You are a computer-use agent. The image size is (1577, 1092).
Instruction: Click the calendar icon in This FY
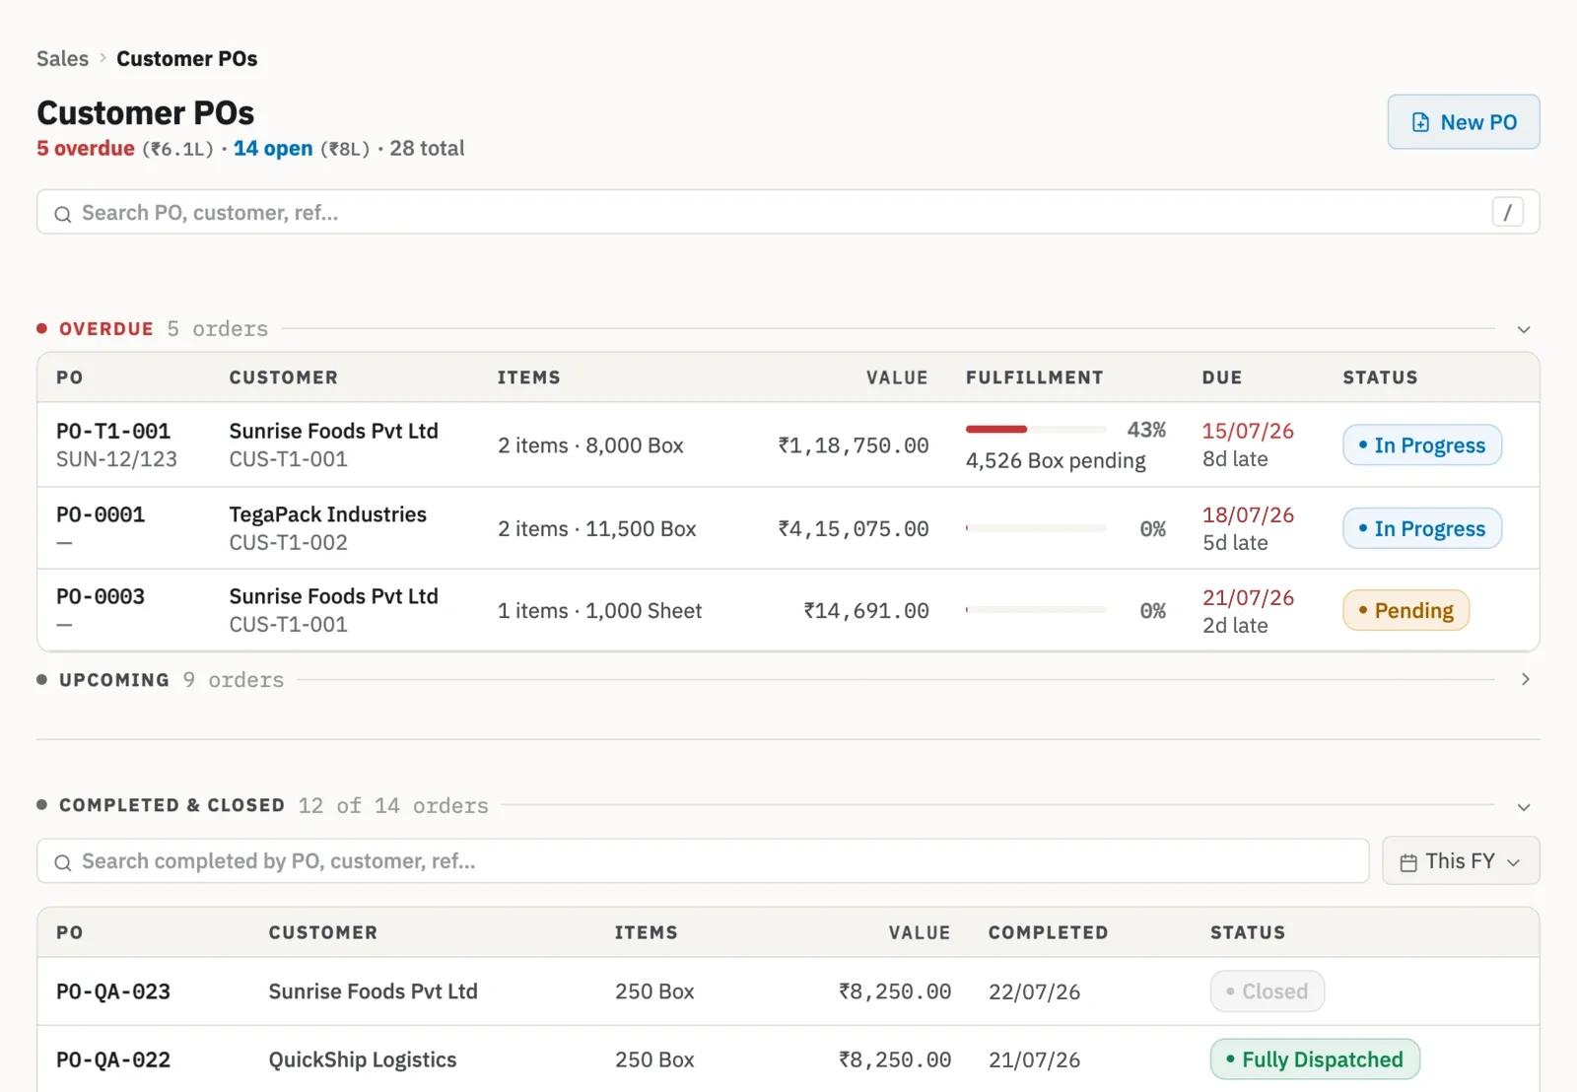tap(1408, 862)
